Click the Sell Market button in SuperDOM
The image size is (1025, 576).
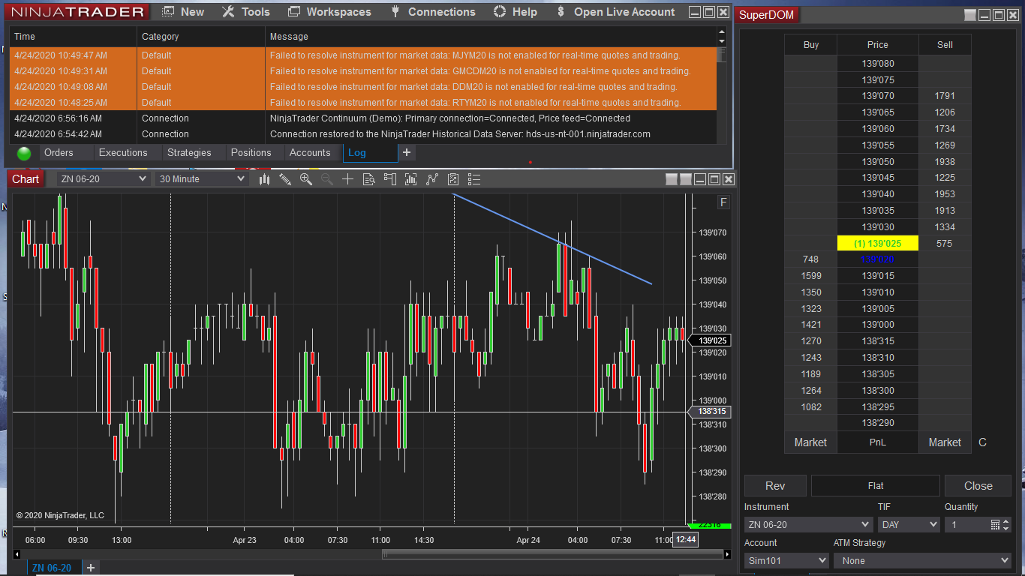(945, 442)
